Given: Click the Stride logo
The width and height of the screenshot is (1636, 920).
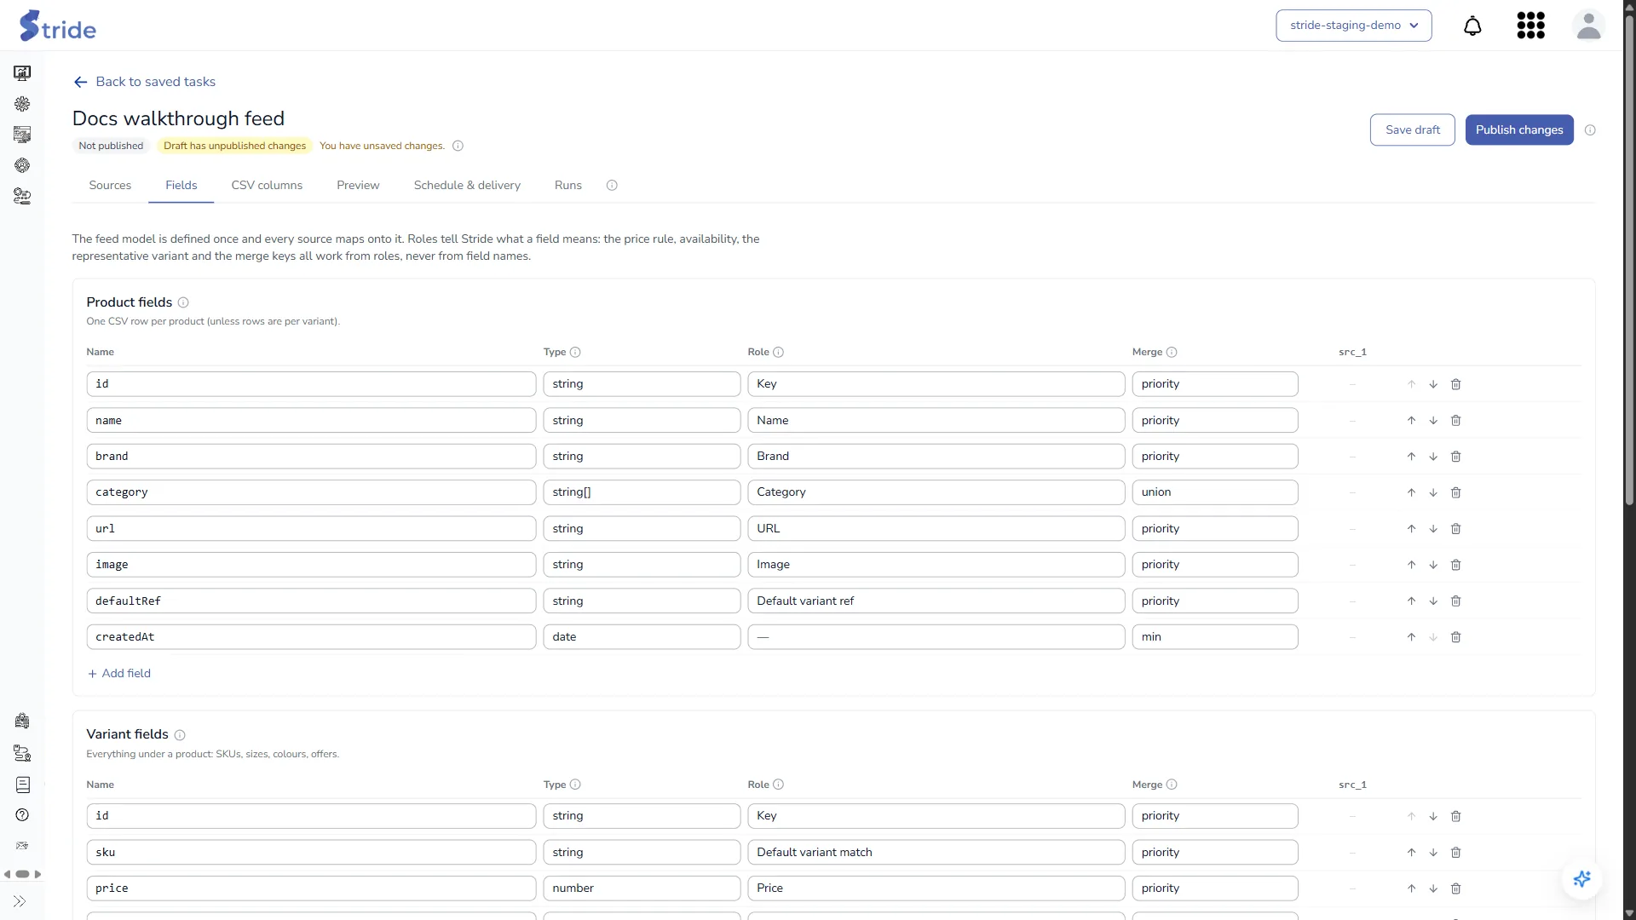Looking at the screenshot, I should tap(58, 26).
